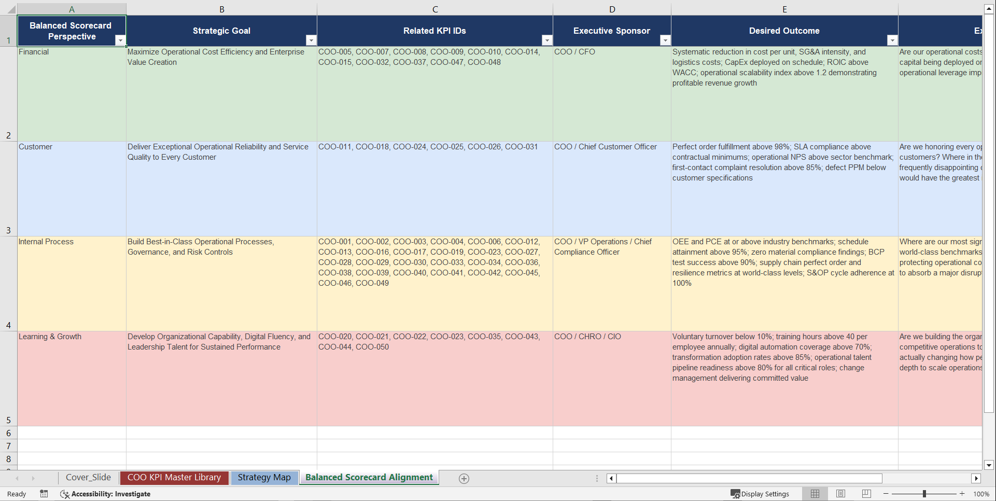
Task: Select the 'OEE and PCE' outcome cell
Action: click(784, 284)
